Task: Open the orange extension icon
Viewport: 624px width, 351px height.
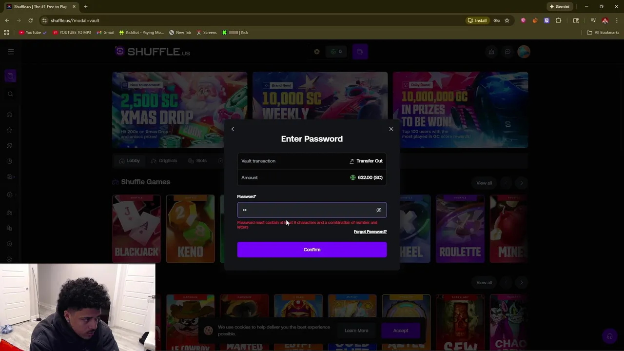Action: [535, 20]
